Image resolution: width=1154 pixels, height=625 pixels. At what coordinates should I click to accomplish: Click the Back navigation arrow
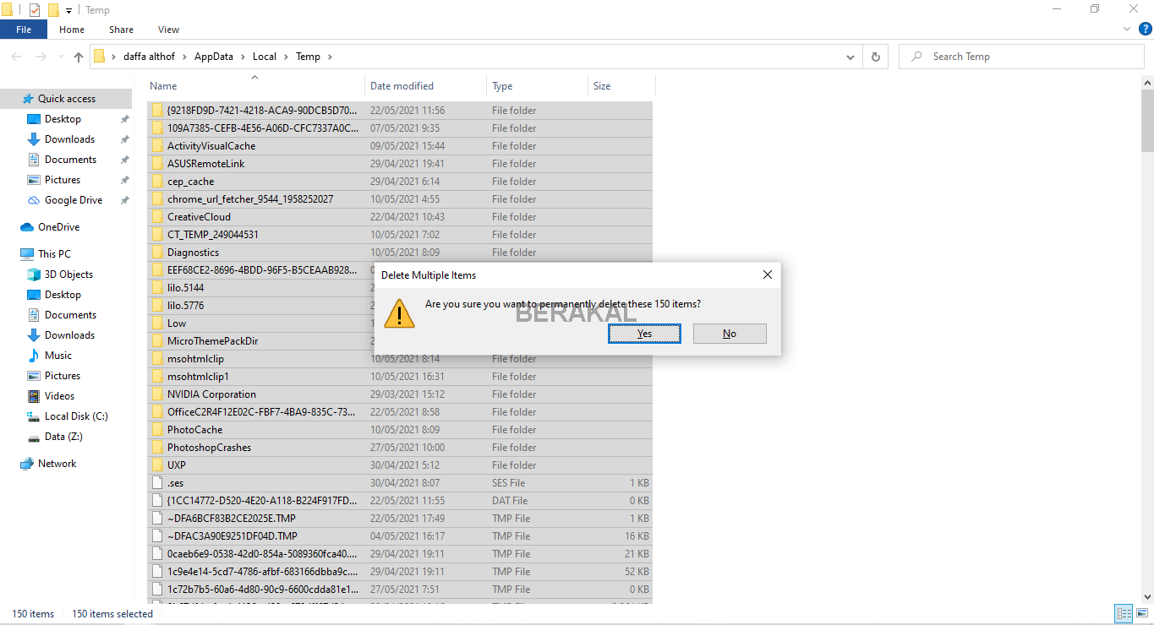pos(15,56)
